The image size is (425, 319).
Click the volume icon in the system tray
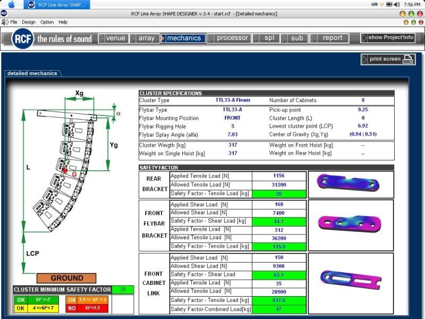(396, 5)
